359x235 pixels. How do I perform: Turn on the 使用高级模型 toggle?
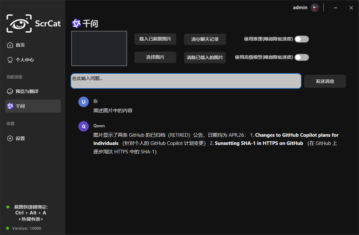click(x=302, y=57)
